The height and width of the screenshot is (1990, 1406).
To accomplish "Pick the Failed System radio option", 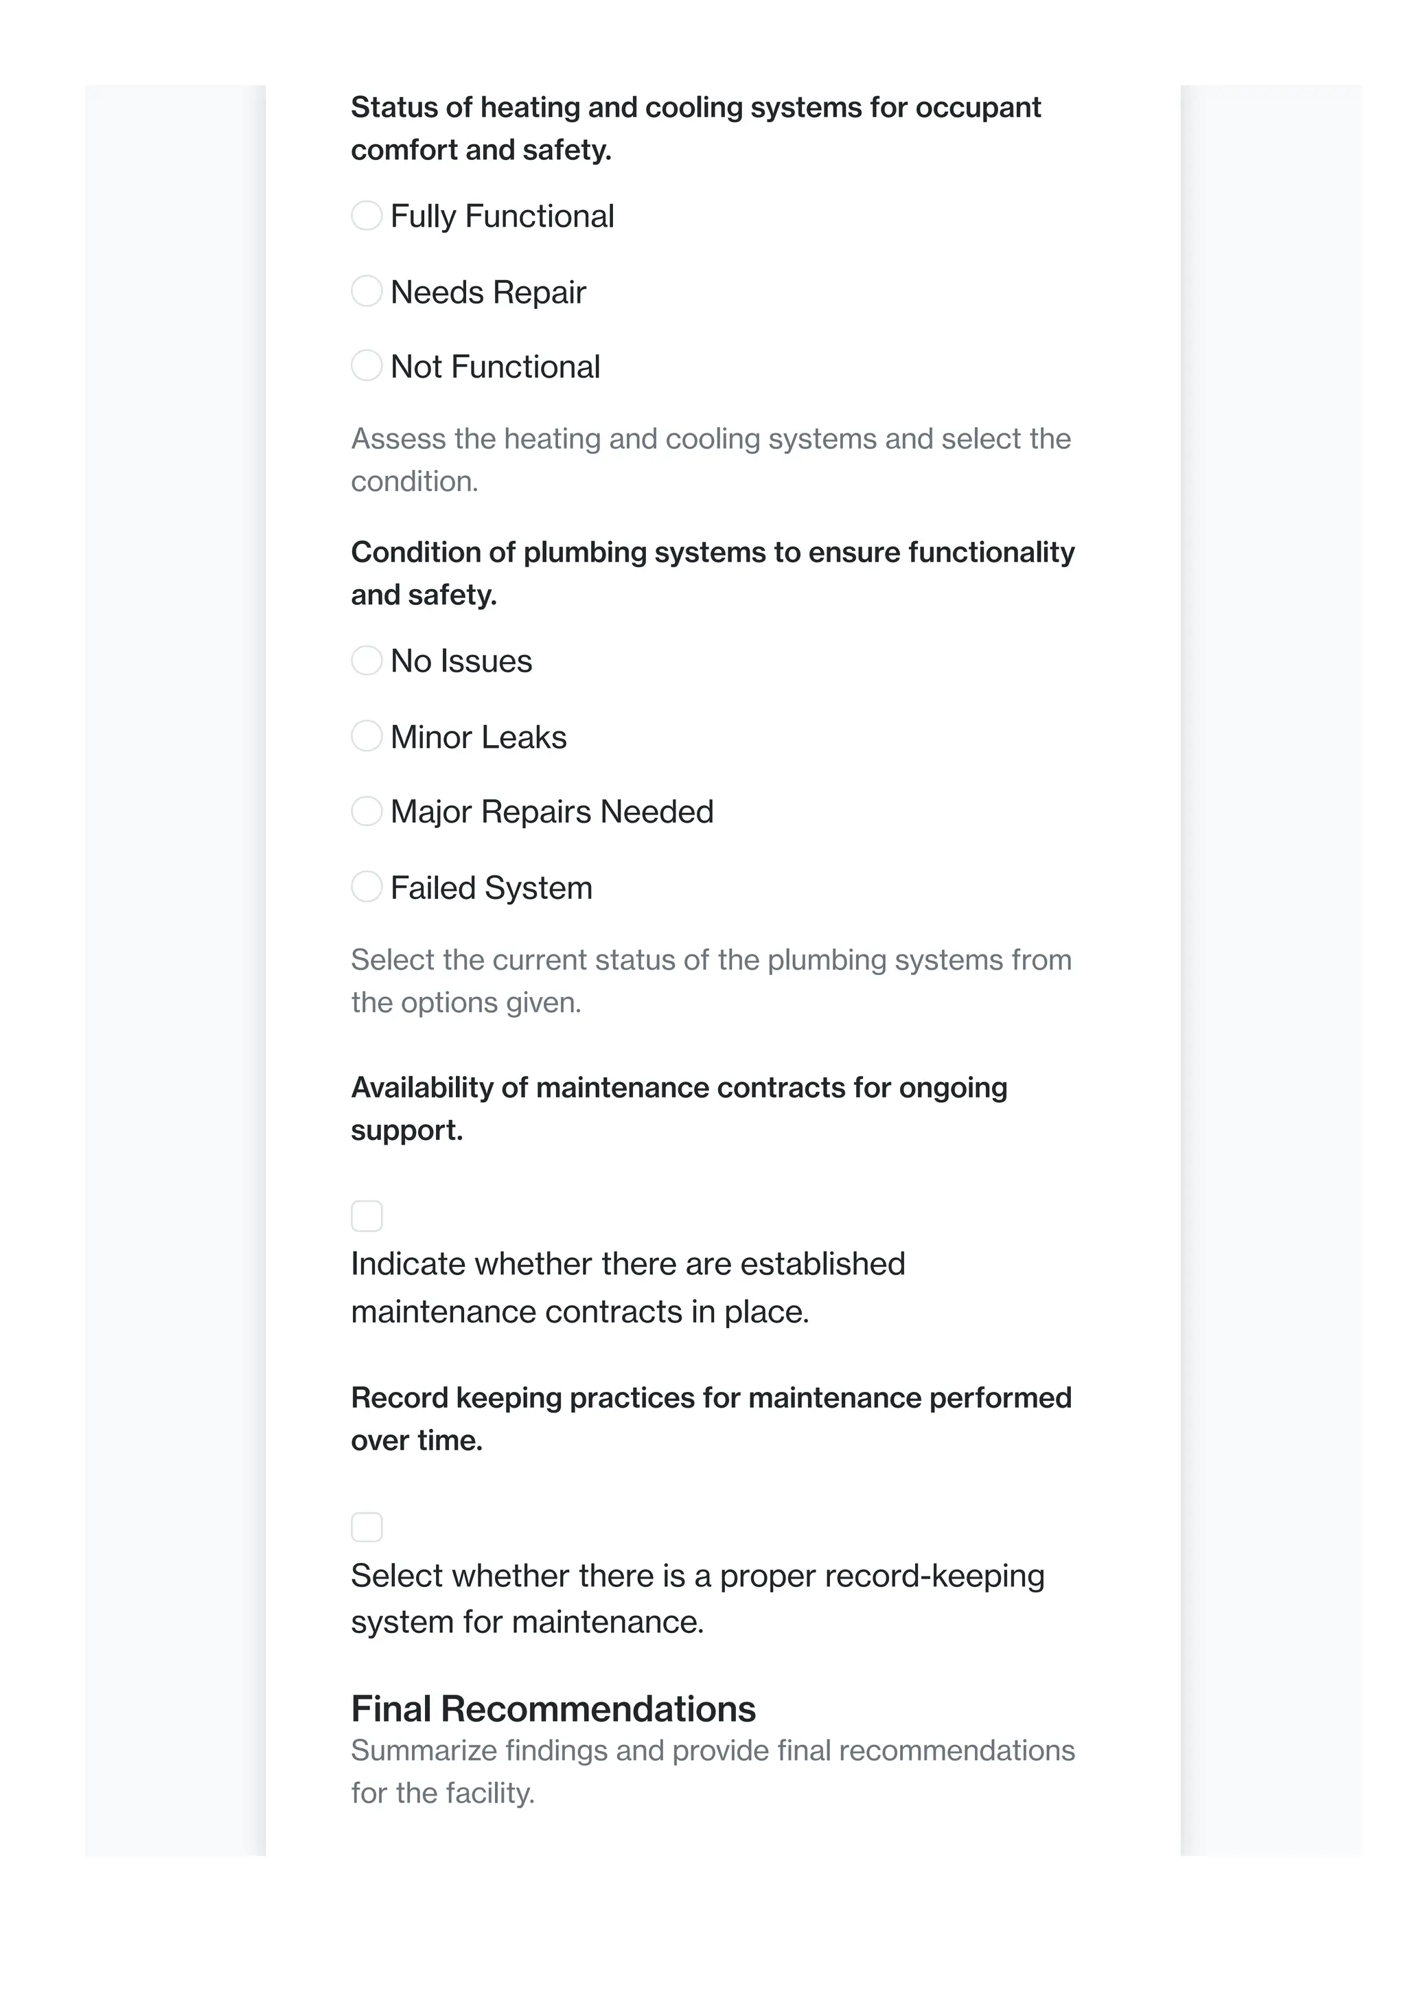I will pyautogui.click(x=367, y=887).
